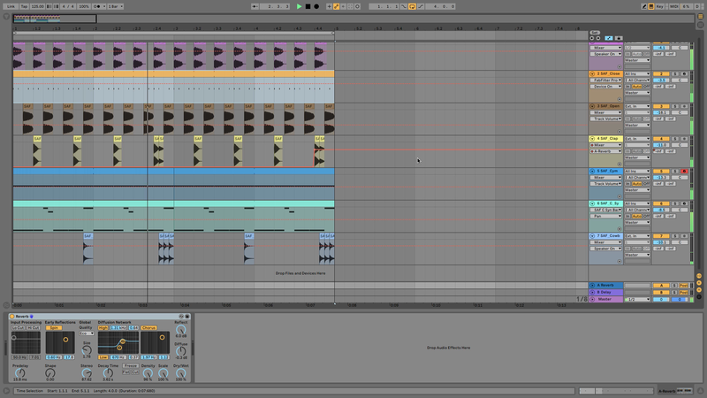Select the 7 SAF_Cowb track header
The height and width of the screenshot is (398, 707).
point(605,236)
